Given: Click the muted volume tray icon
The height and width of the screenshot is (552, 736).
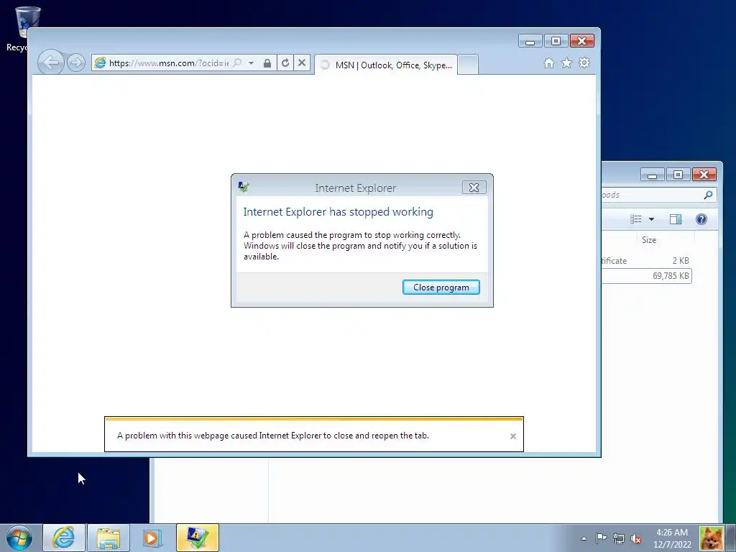Looking at the screenshot, I should pos(636,539).
